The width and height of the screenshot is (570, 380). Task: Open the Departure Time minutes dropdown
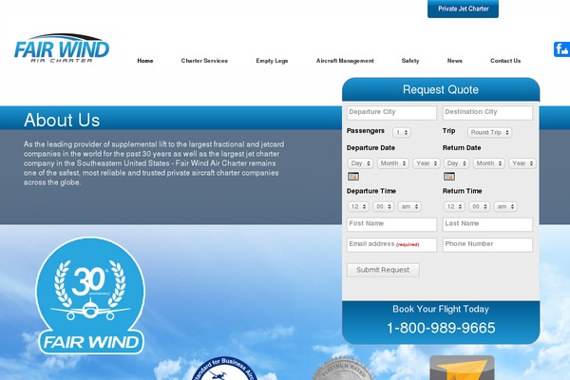pyautogui.click(x=384, y=206)
